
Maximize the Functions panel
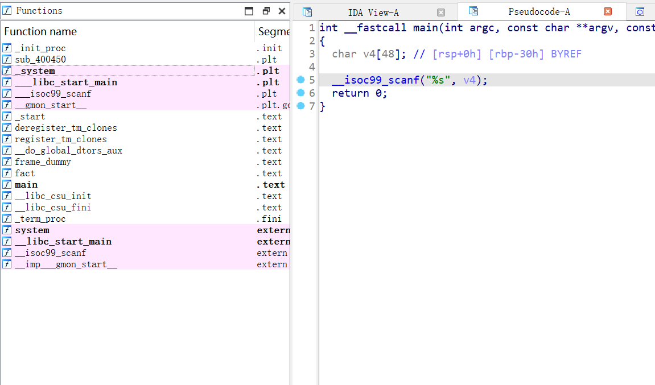click(249, 11)
